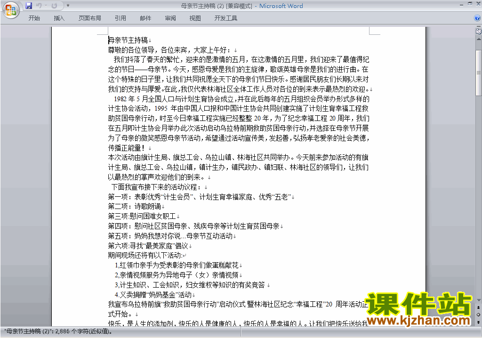Image resolution: width=482 pixels, height=338 pixels.
Task: Click the line 第一项:表彰优秀“计生会员”
Action: [199, 197]
